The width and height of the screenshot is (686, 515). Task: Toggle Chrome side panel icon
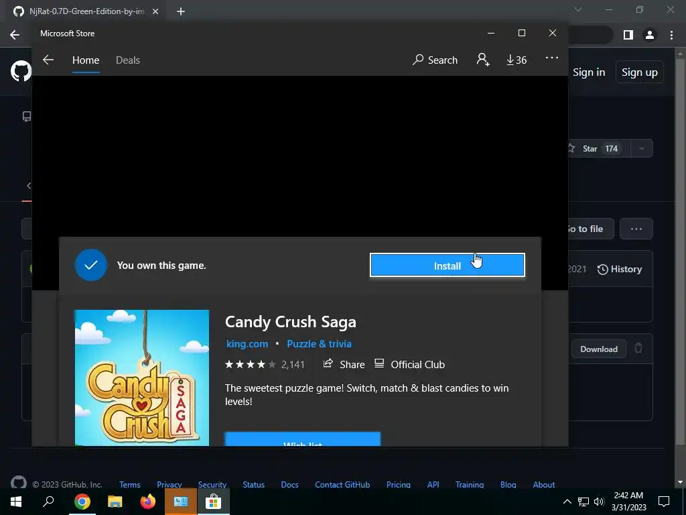click(x=628, y=35)
